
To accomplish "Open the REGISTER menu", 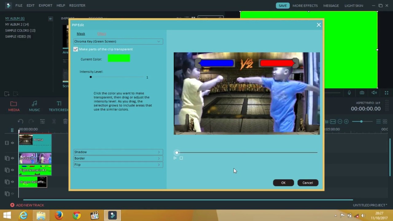I will [77, 6].
